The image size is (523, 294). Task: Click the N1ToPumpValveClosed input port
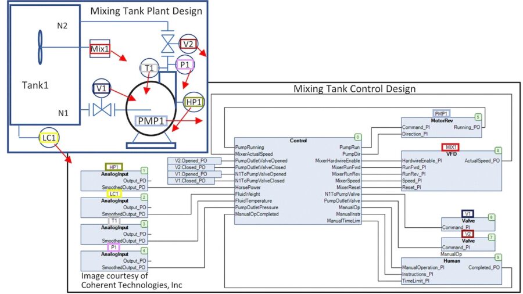tap(260, 181)
